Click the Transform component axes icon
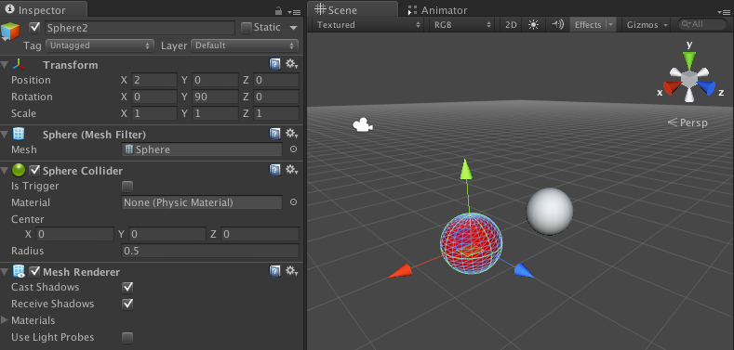 click(19, 64)
